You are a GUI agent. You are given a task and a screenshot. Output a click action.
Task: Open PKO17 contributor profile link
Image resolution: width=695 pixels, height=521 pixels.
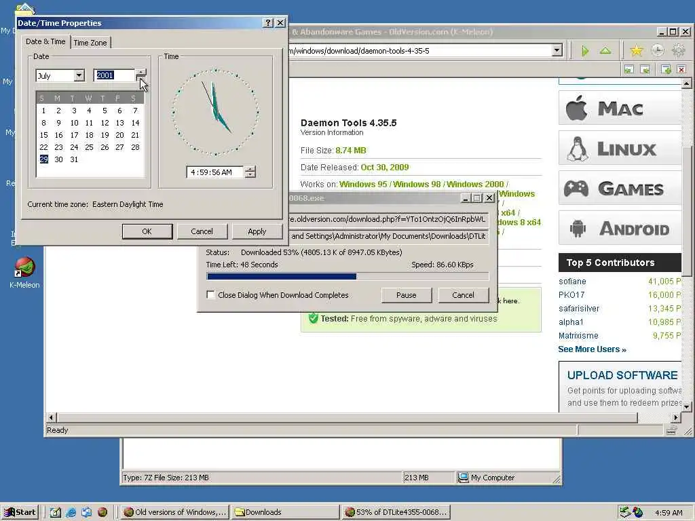tap(571, 294)
